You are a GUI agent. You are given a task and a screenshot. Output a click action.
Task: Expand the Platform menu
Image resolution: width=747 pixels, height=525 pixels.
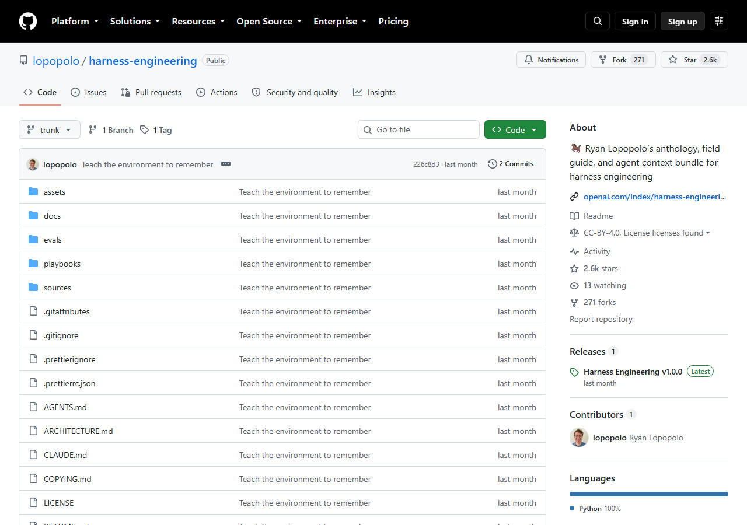(75, 21)
